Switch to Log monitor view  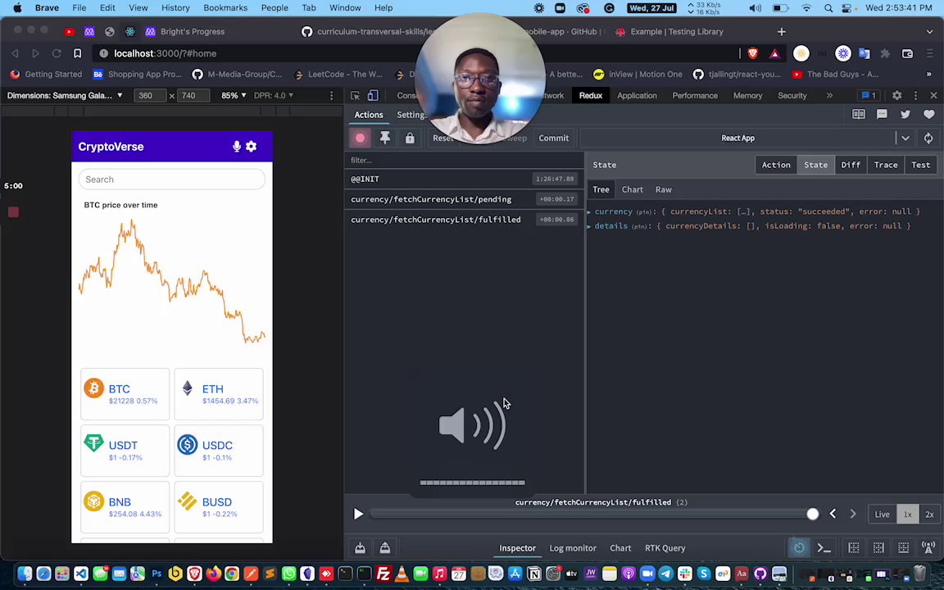573,548
